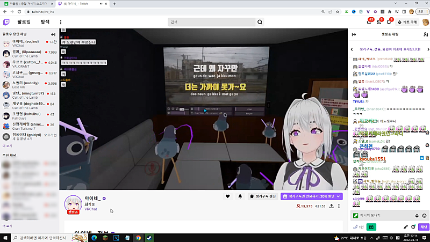430x242 pixels.
Task: Open the taskbar clock and date
Action: coord(411,238)
